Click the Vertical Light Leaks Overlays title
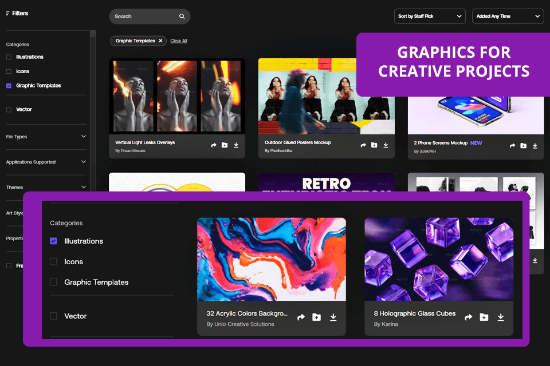550x366 pixels. pyautogui.click(x=145, y=142)
